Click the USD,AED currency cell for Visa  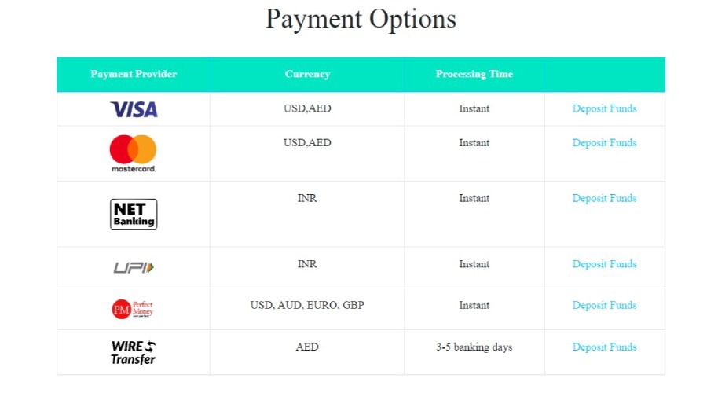(x=307, y=108)
